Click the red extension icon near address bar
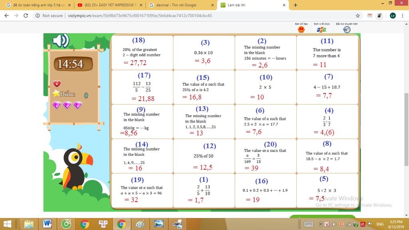Viewport: 409px width, 230px height. 369,16
